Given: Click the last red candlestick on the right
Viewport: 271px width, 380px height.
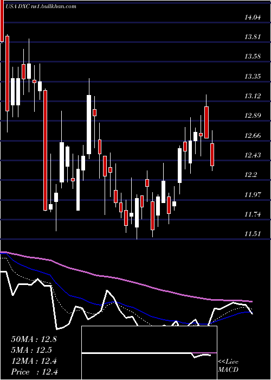Looking at the screenshot, I should [212, 155].
